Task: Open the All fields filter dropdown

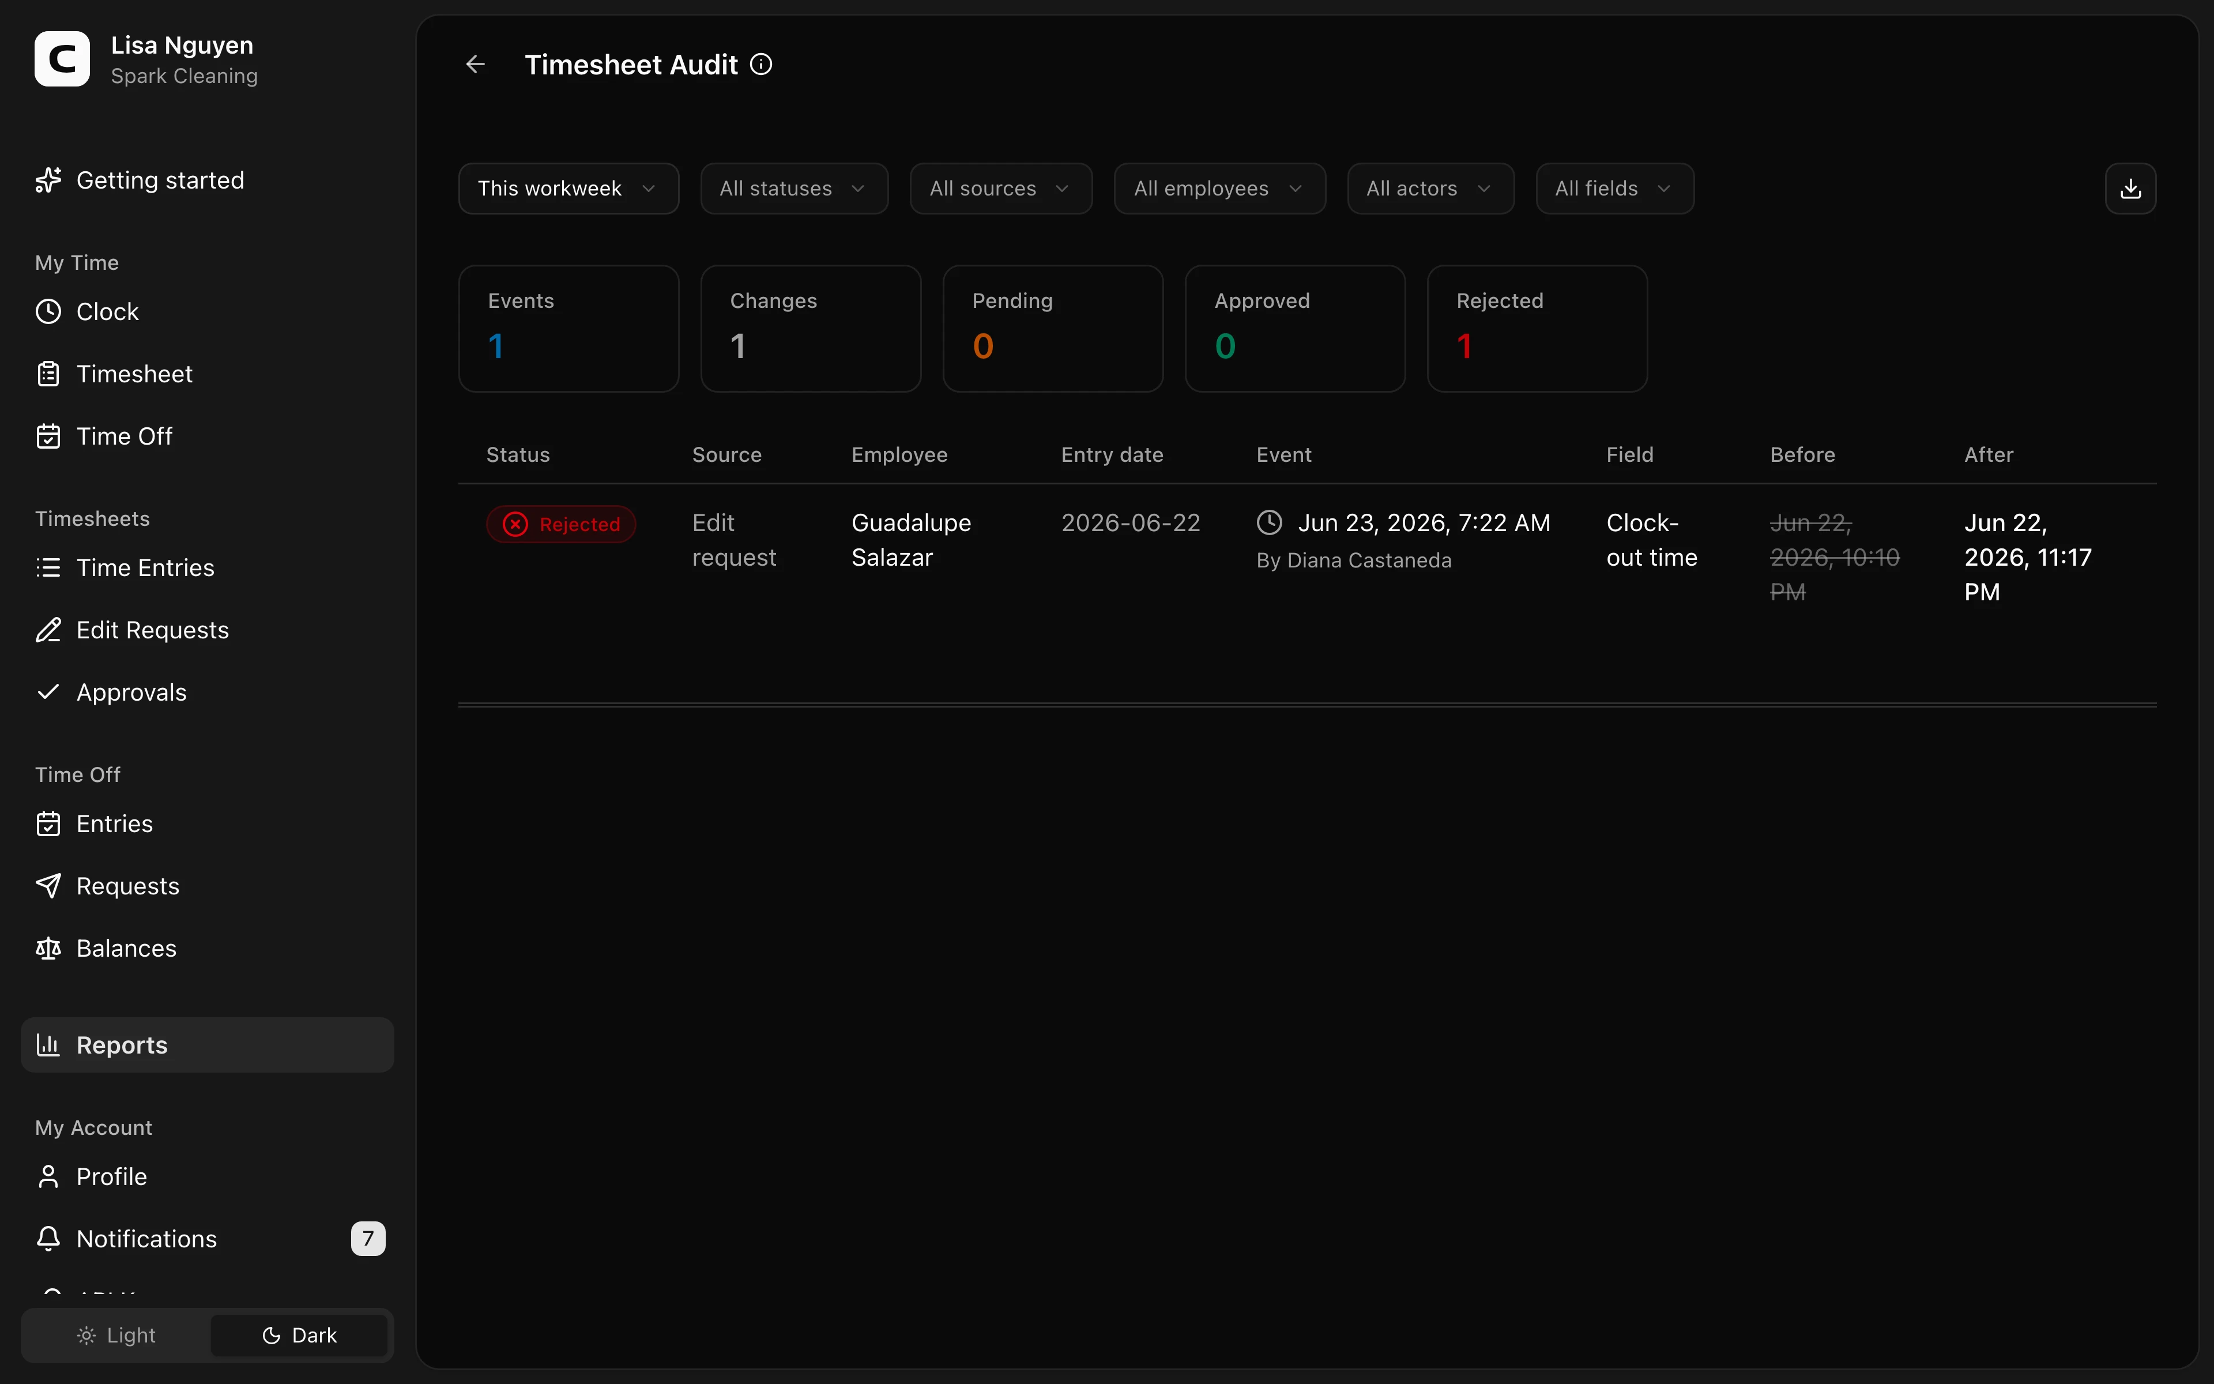Action: [x=1615, y=189]
